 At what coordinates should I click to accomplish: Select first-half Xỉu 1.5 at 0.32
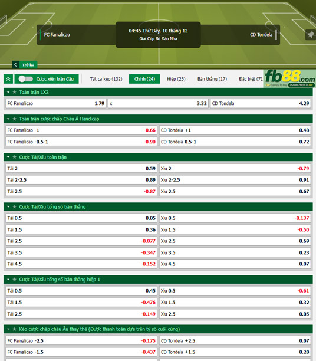[x=235, y=302]
